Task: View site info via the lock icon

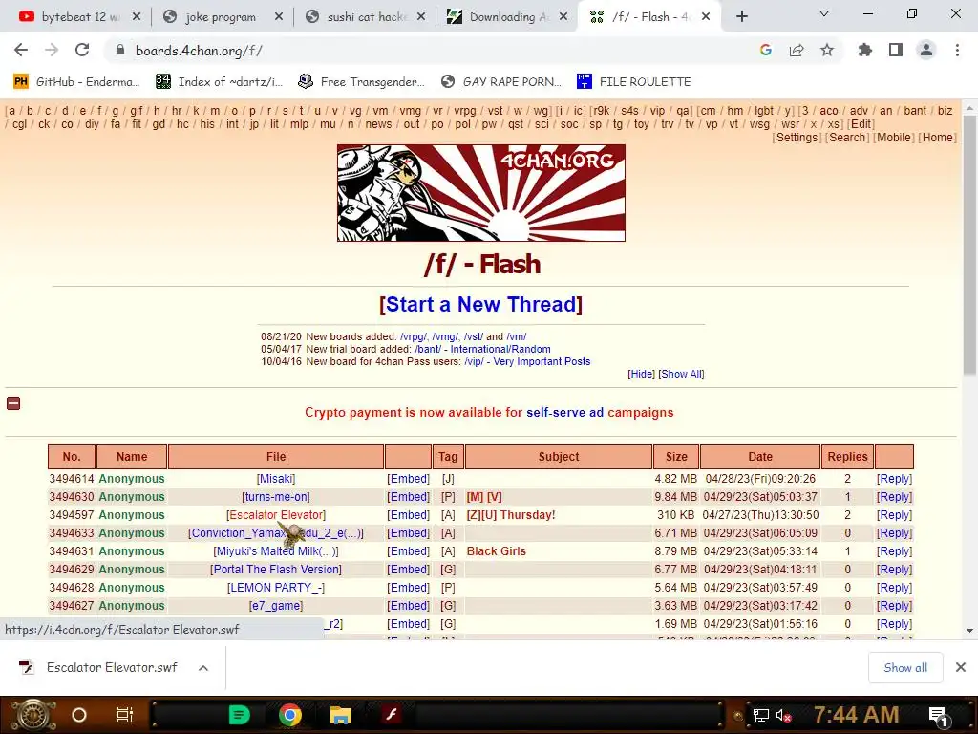Action: tap(120, 50)
